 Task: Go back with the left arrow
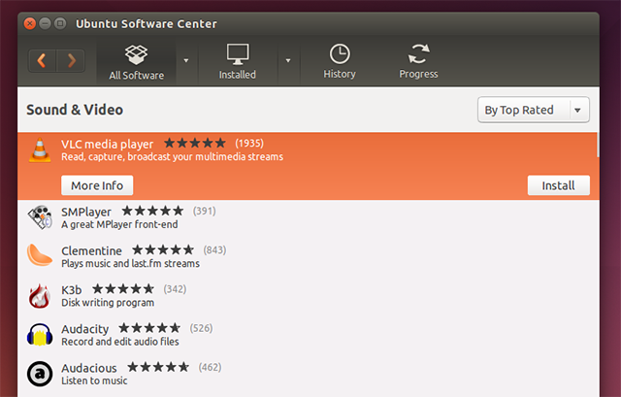pyautogui.click(x=42, y=61)
